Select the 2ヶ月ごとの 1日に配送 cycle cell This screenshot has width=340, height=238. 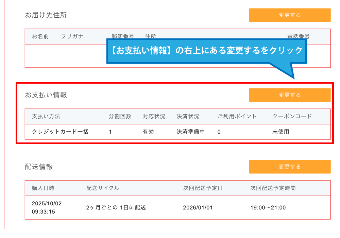(116, 207)
